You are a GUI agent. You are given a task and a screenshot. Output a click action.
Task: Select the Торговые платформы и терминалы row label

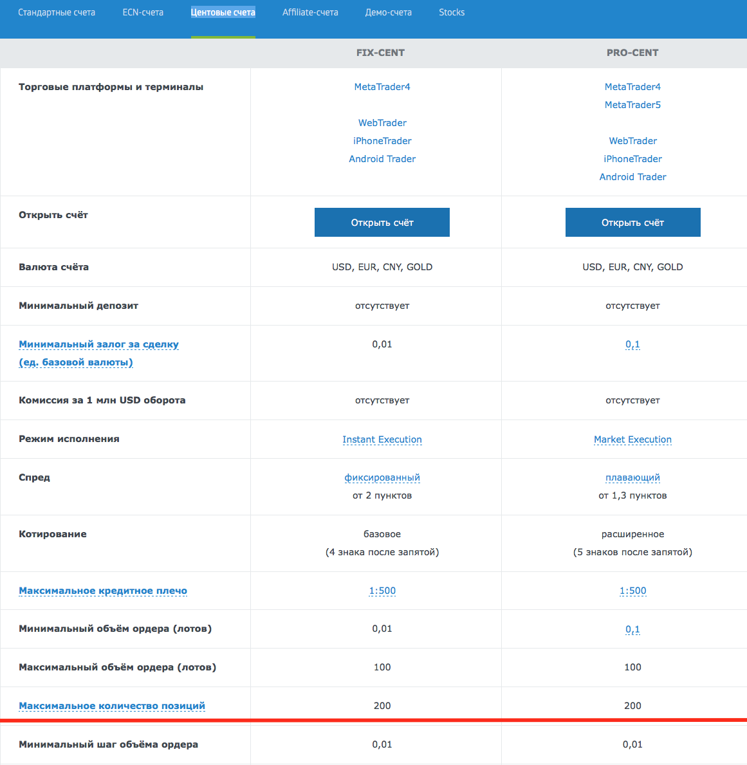(111, 88)
